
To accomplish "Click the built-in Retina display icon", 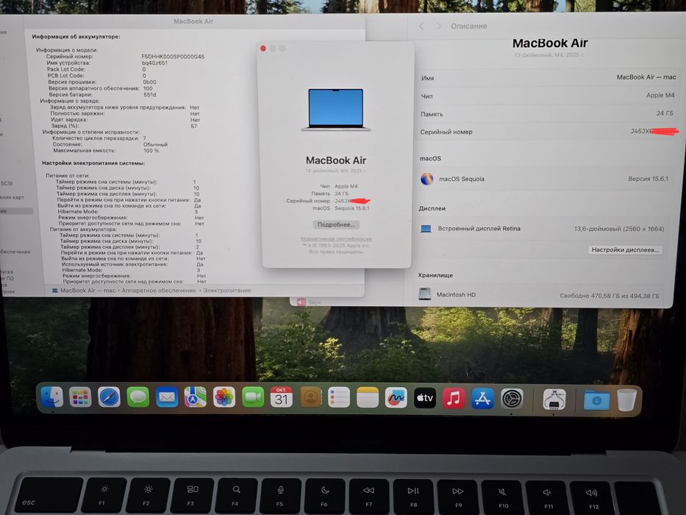I will [426, 229].
